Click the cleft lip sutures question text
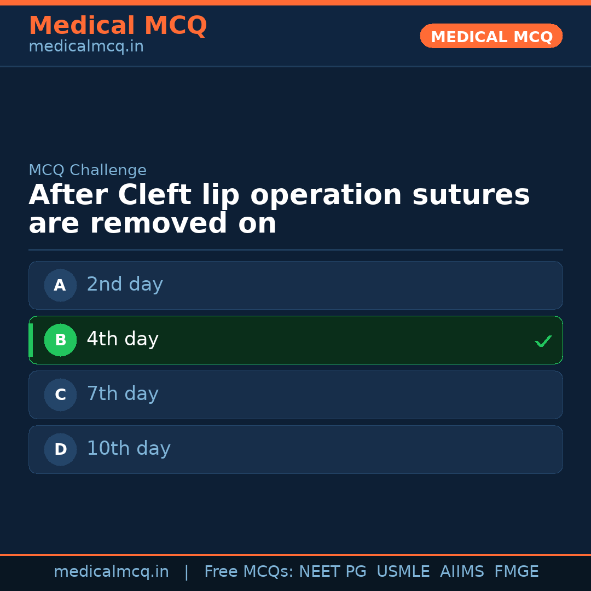Viewport: 591px width, 591px height. (x=279, y=210)
